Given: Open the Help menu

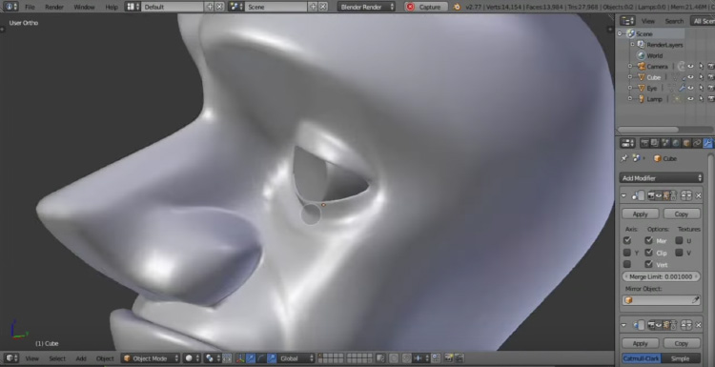Looking at the screenshot, I should point(112,7).
